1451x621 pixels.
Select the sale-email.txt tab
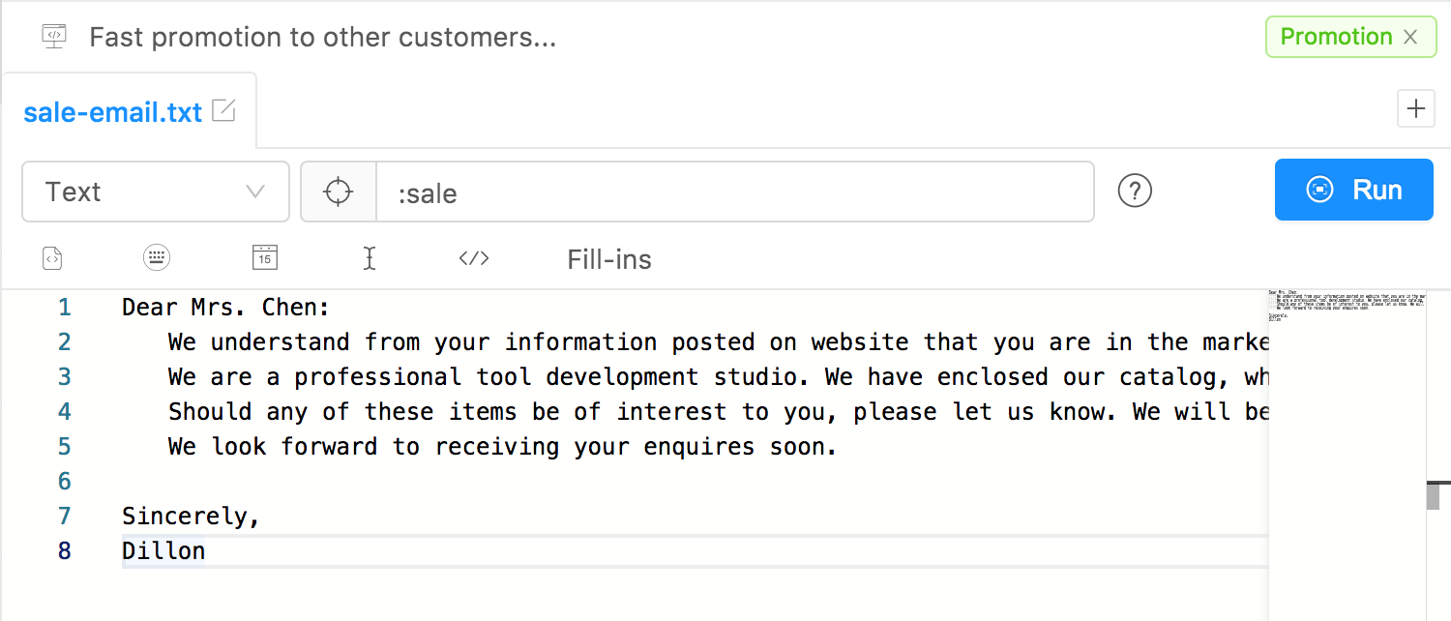coord(113,112)
